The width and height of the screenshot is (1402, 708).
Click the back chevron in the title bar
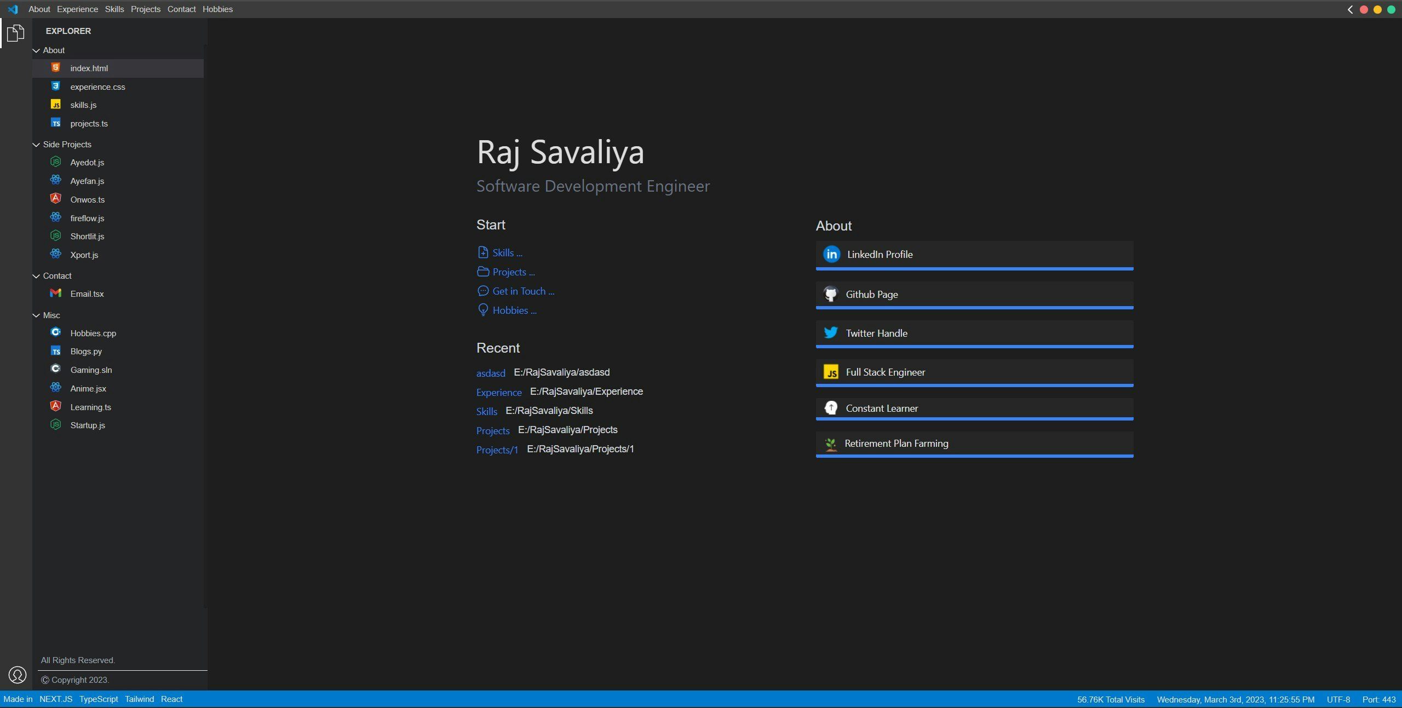click(x=1350, y=9)
